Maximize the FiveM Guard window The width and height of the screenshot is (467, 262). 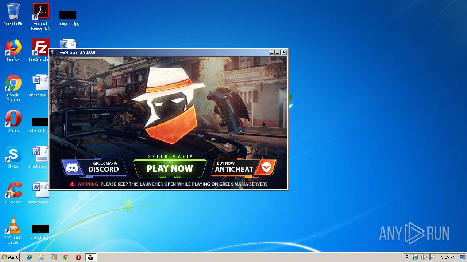[278, 52]
